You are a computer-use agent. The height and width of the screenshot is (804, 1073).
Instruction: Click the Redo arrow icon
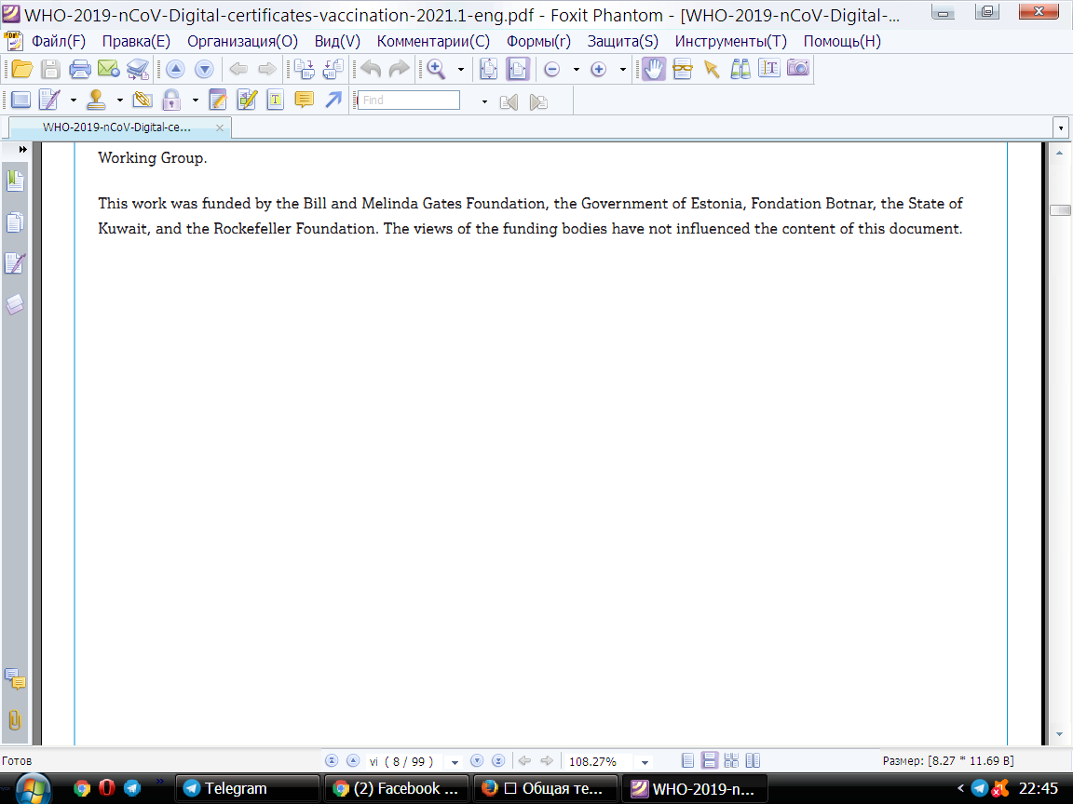click(x=399, y=69)
